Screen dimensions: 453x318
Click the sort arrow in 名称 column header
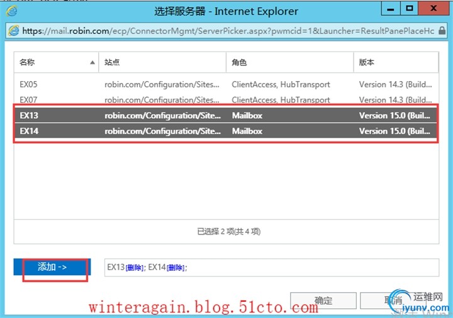[92, 62]
